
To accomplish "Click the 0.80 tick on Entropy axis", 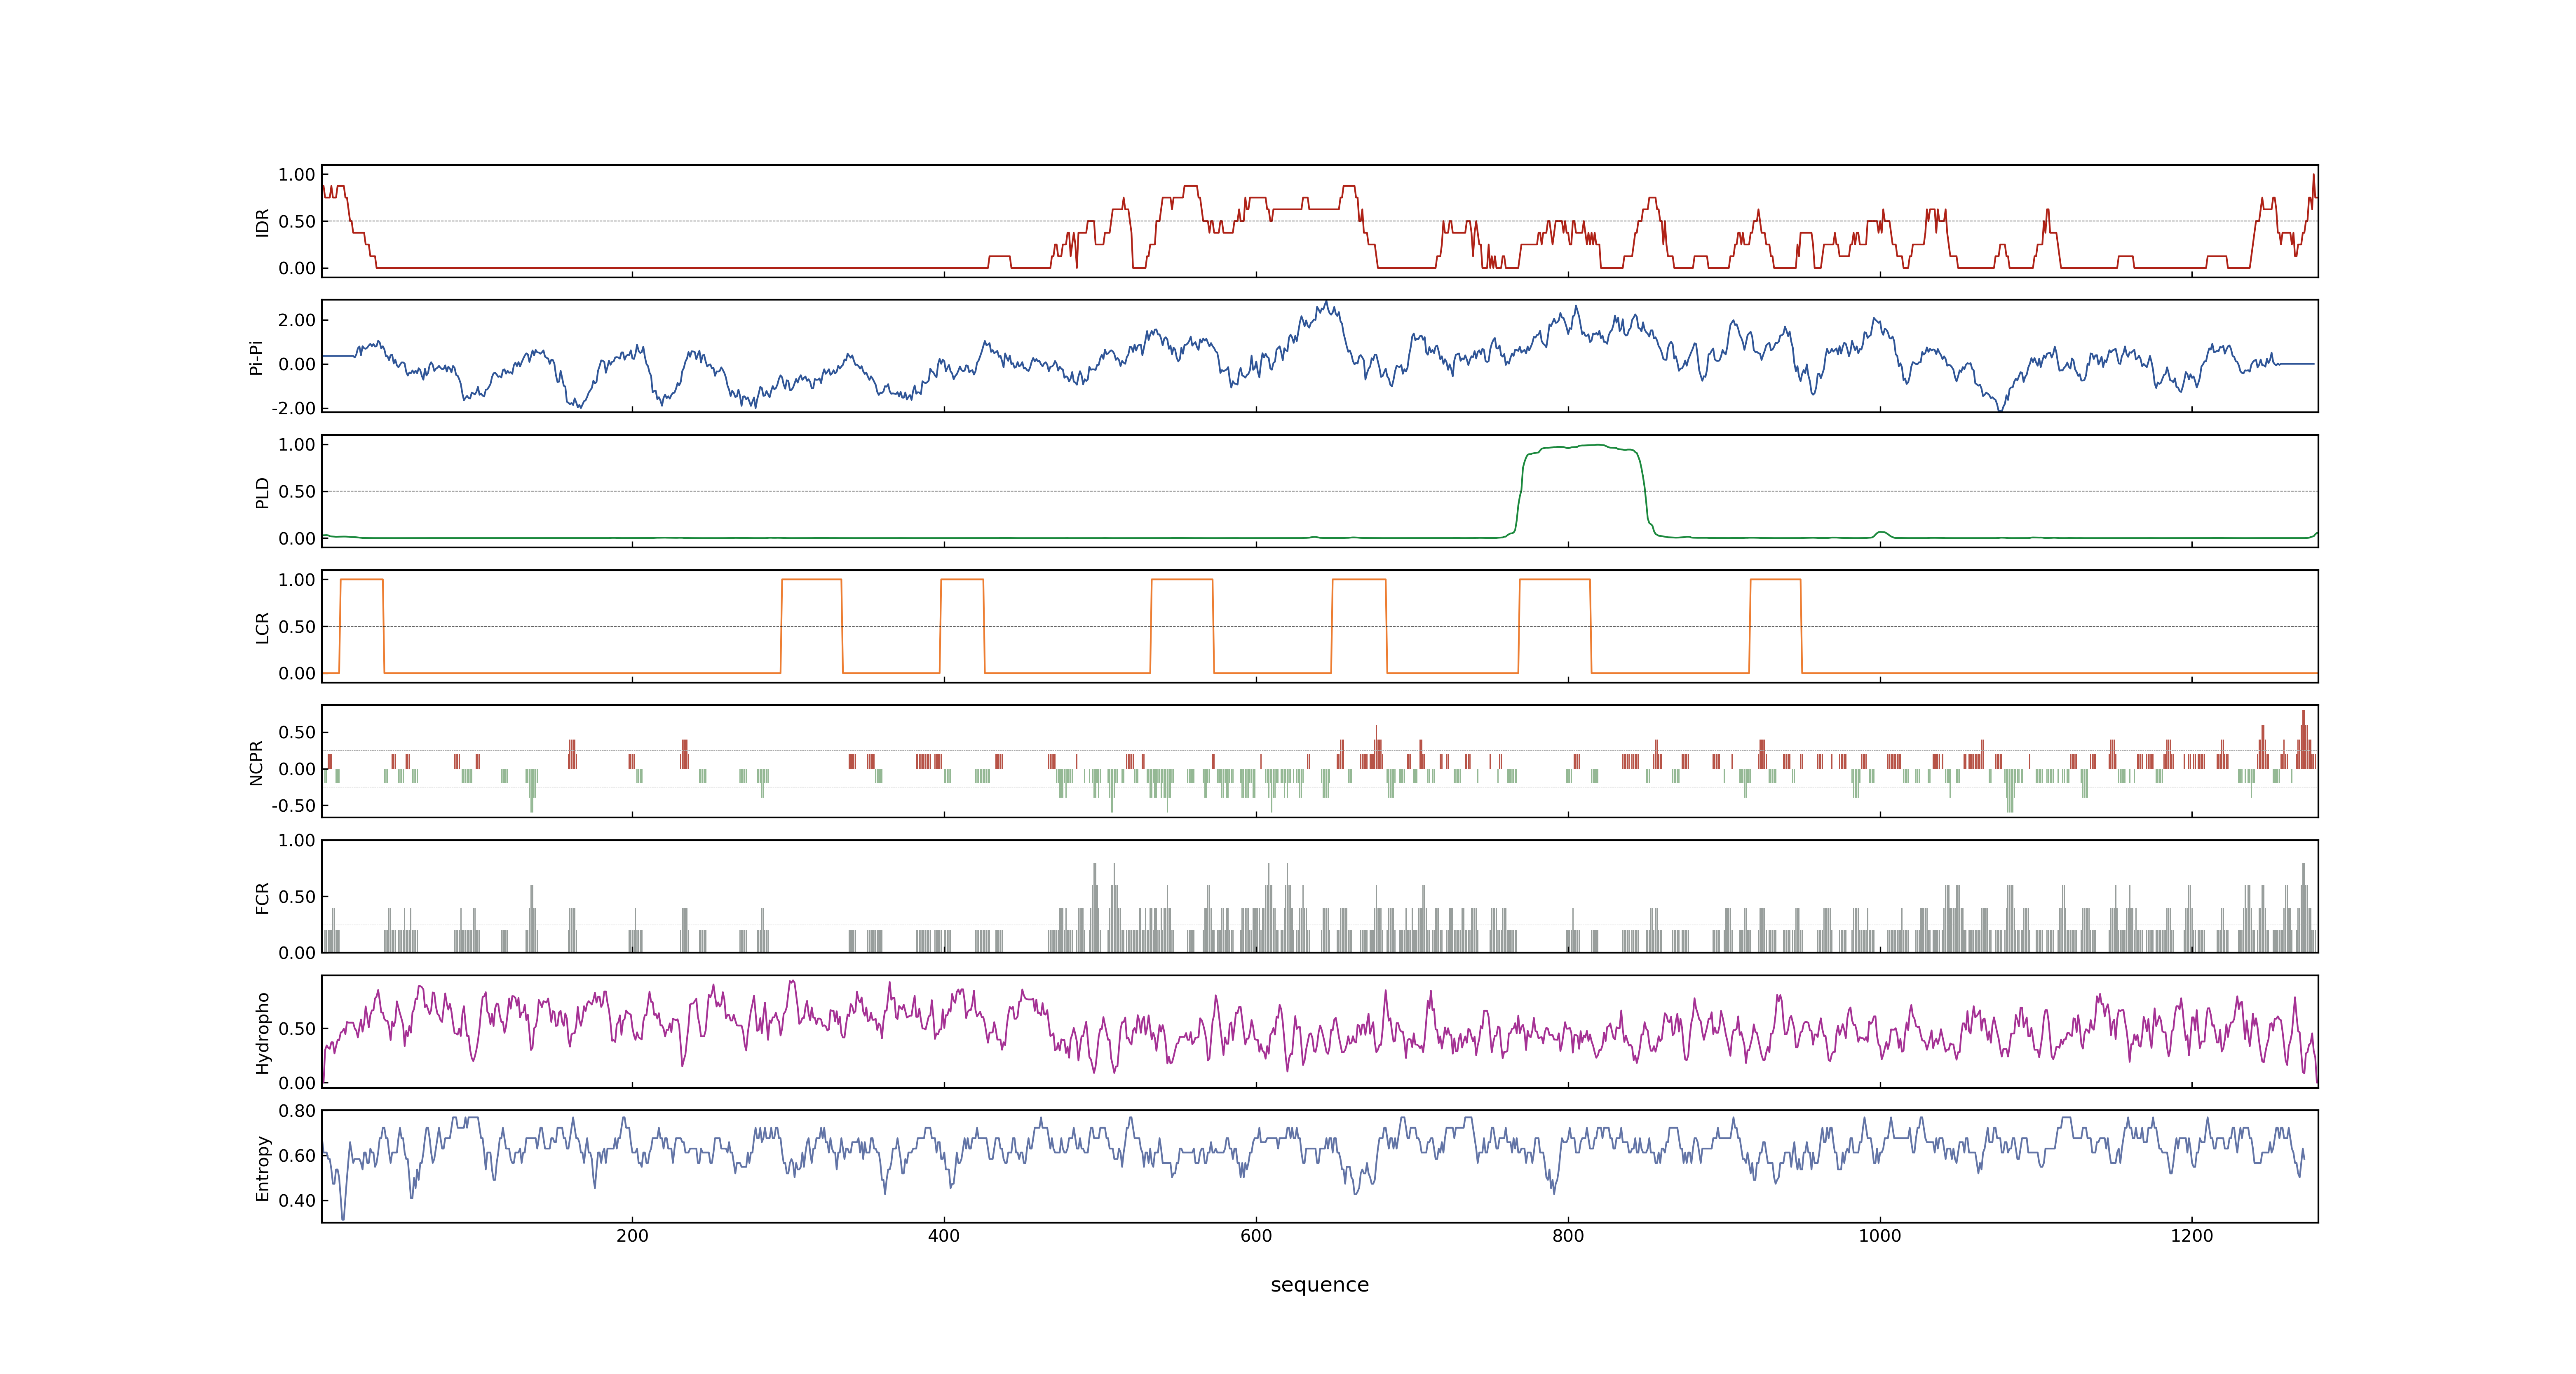I will [x=297, y=1110].
